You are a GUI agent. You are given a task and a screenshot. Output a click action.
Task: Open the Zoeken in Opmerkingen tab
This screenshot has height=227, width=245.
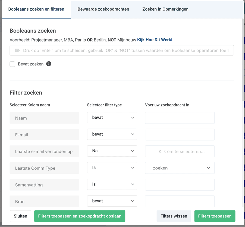pyautogui.click(x=165, y=9)
